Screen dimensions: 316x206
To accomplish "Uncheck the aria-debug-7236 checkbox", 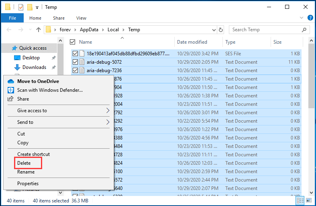I will (x=75, y=71).
